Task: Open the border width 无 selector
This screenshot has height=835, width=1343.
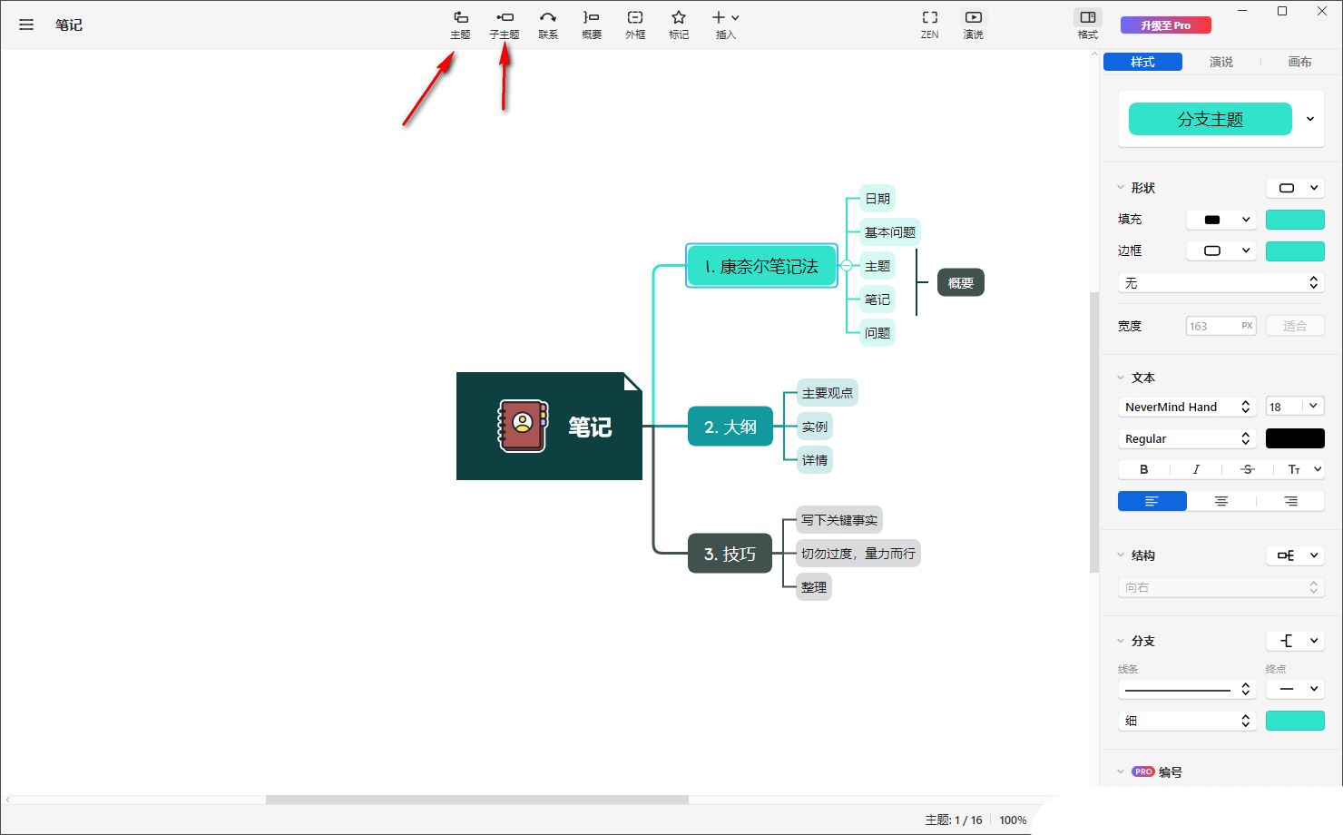Action: point(1220,283)
